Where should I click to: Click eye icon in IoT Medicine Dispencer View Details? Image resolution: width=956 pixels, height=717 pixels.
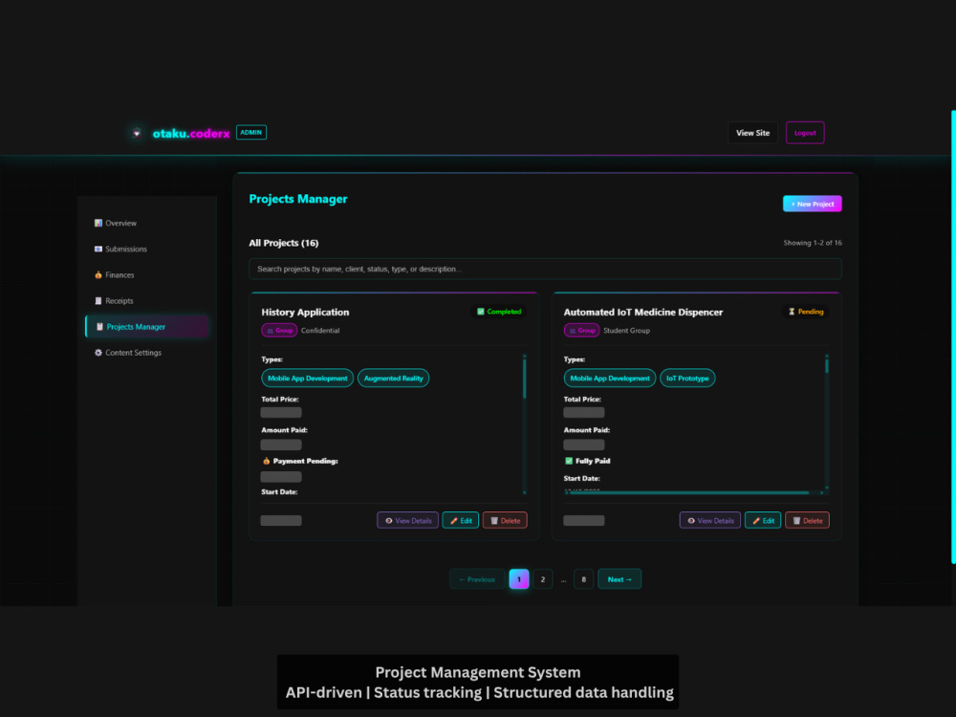pos(691,521)
